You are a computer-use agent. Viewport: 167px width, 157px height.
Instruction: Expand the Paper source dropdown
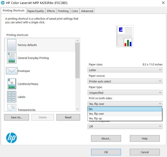click(125, 81)
